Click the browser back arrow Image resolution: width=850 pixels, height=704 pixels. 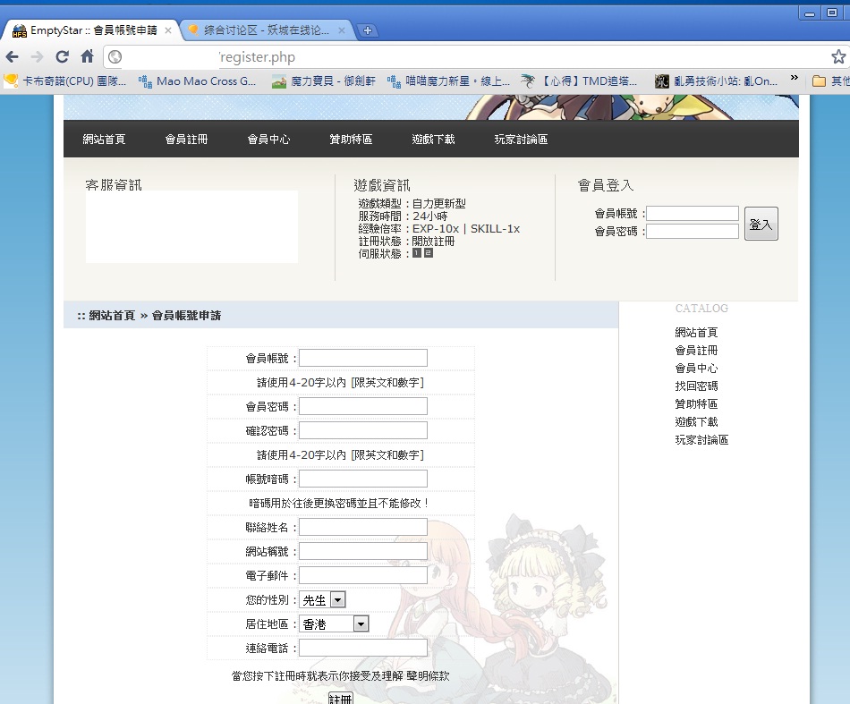click(x=13, y=57)
